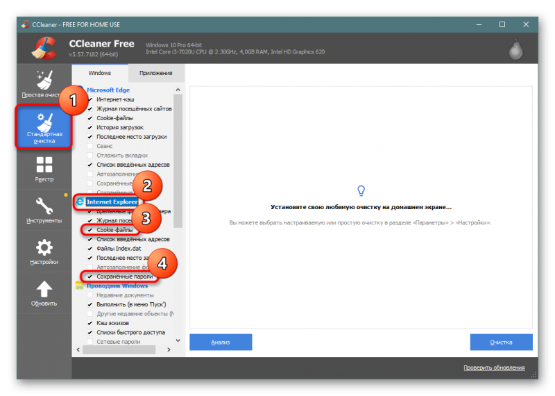Click the Анализ button
The width and height of the screenshot is (555, 396).
(221, 342)
